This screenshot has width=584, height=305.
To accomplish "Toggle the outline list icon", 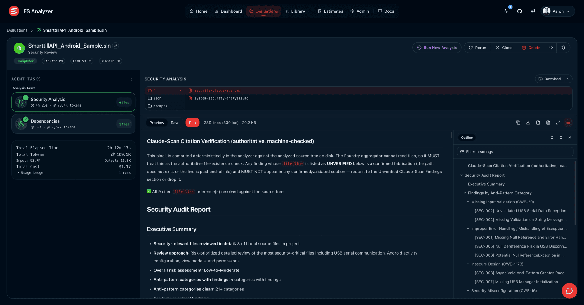I will tap(568, 123).
